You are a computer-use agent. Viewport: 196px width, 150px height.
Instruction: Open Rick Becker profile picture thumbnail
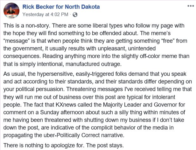tap(11, 10)
